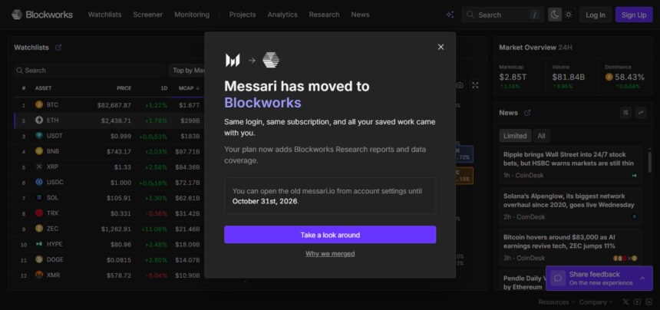The height and width of the screenshot is (310, 660).
Task: Select ZEC 1D change +11.06%
Action: tap(156, 229)
